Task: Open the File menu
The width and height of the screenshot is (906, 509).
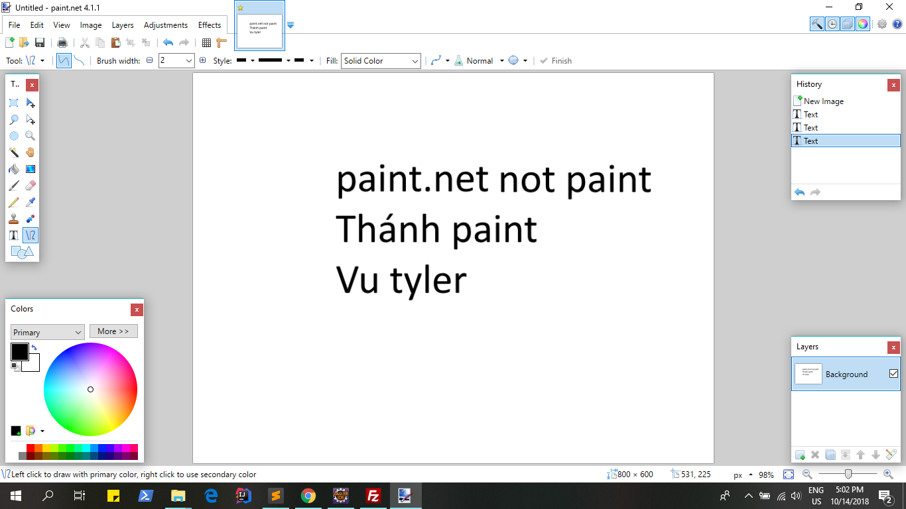Action: [x=14, y=25]
